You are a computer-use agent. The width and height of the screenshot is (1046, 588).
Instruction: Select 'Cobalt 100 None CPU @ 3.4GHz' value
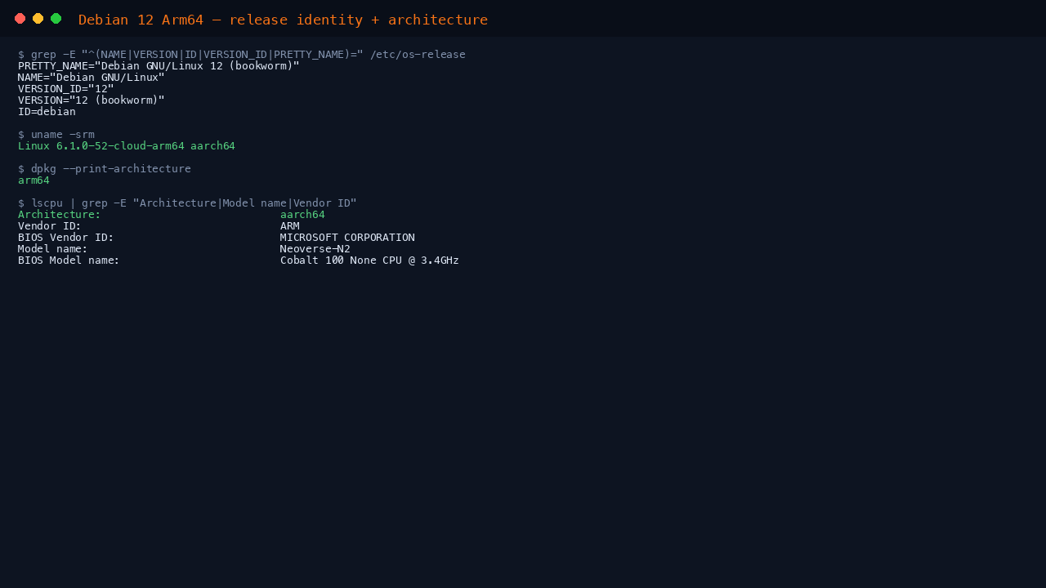(x=369, y=261)
